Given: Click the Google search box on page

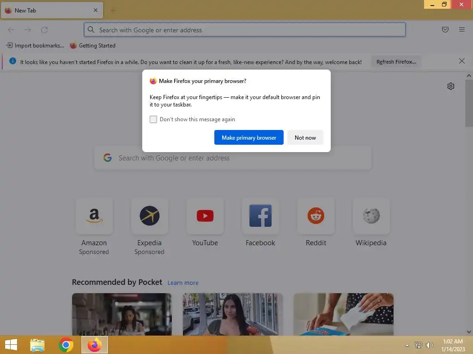Looking at the screenshot, I should pyautogui.click(x=233, y=158).
